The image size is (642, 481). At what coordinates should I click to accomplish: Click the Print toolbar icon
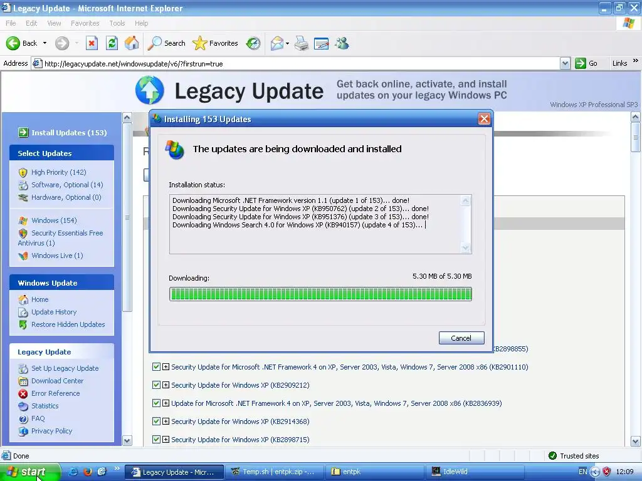click(x=302, y=43)
